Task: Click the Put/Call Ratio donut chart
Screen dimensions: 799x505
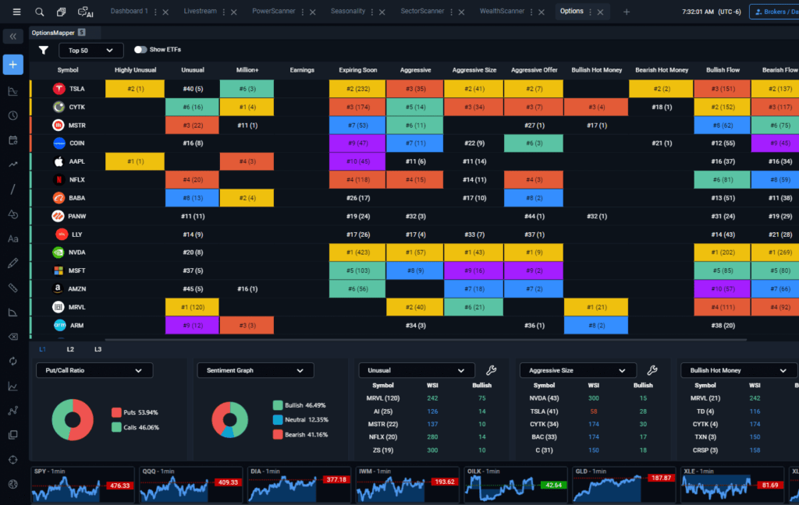Action: coord(73,419)
